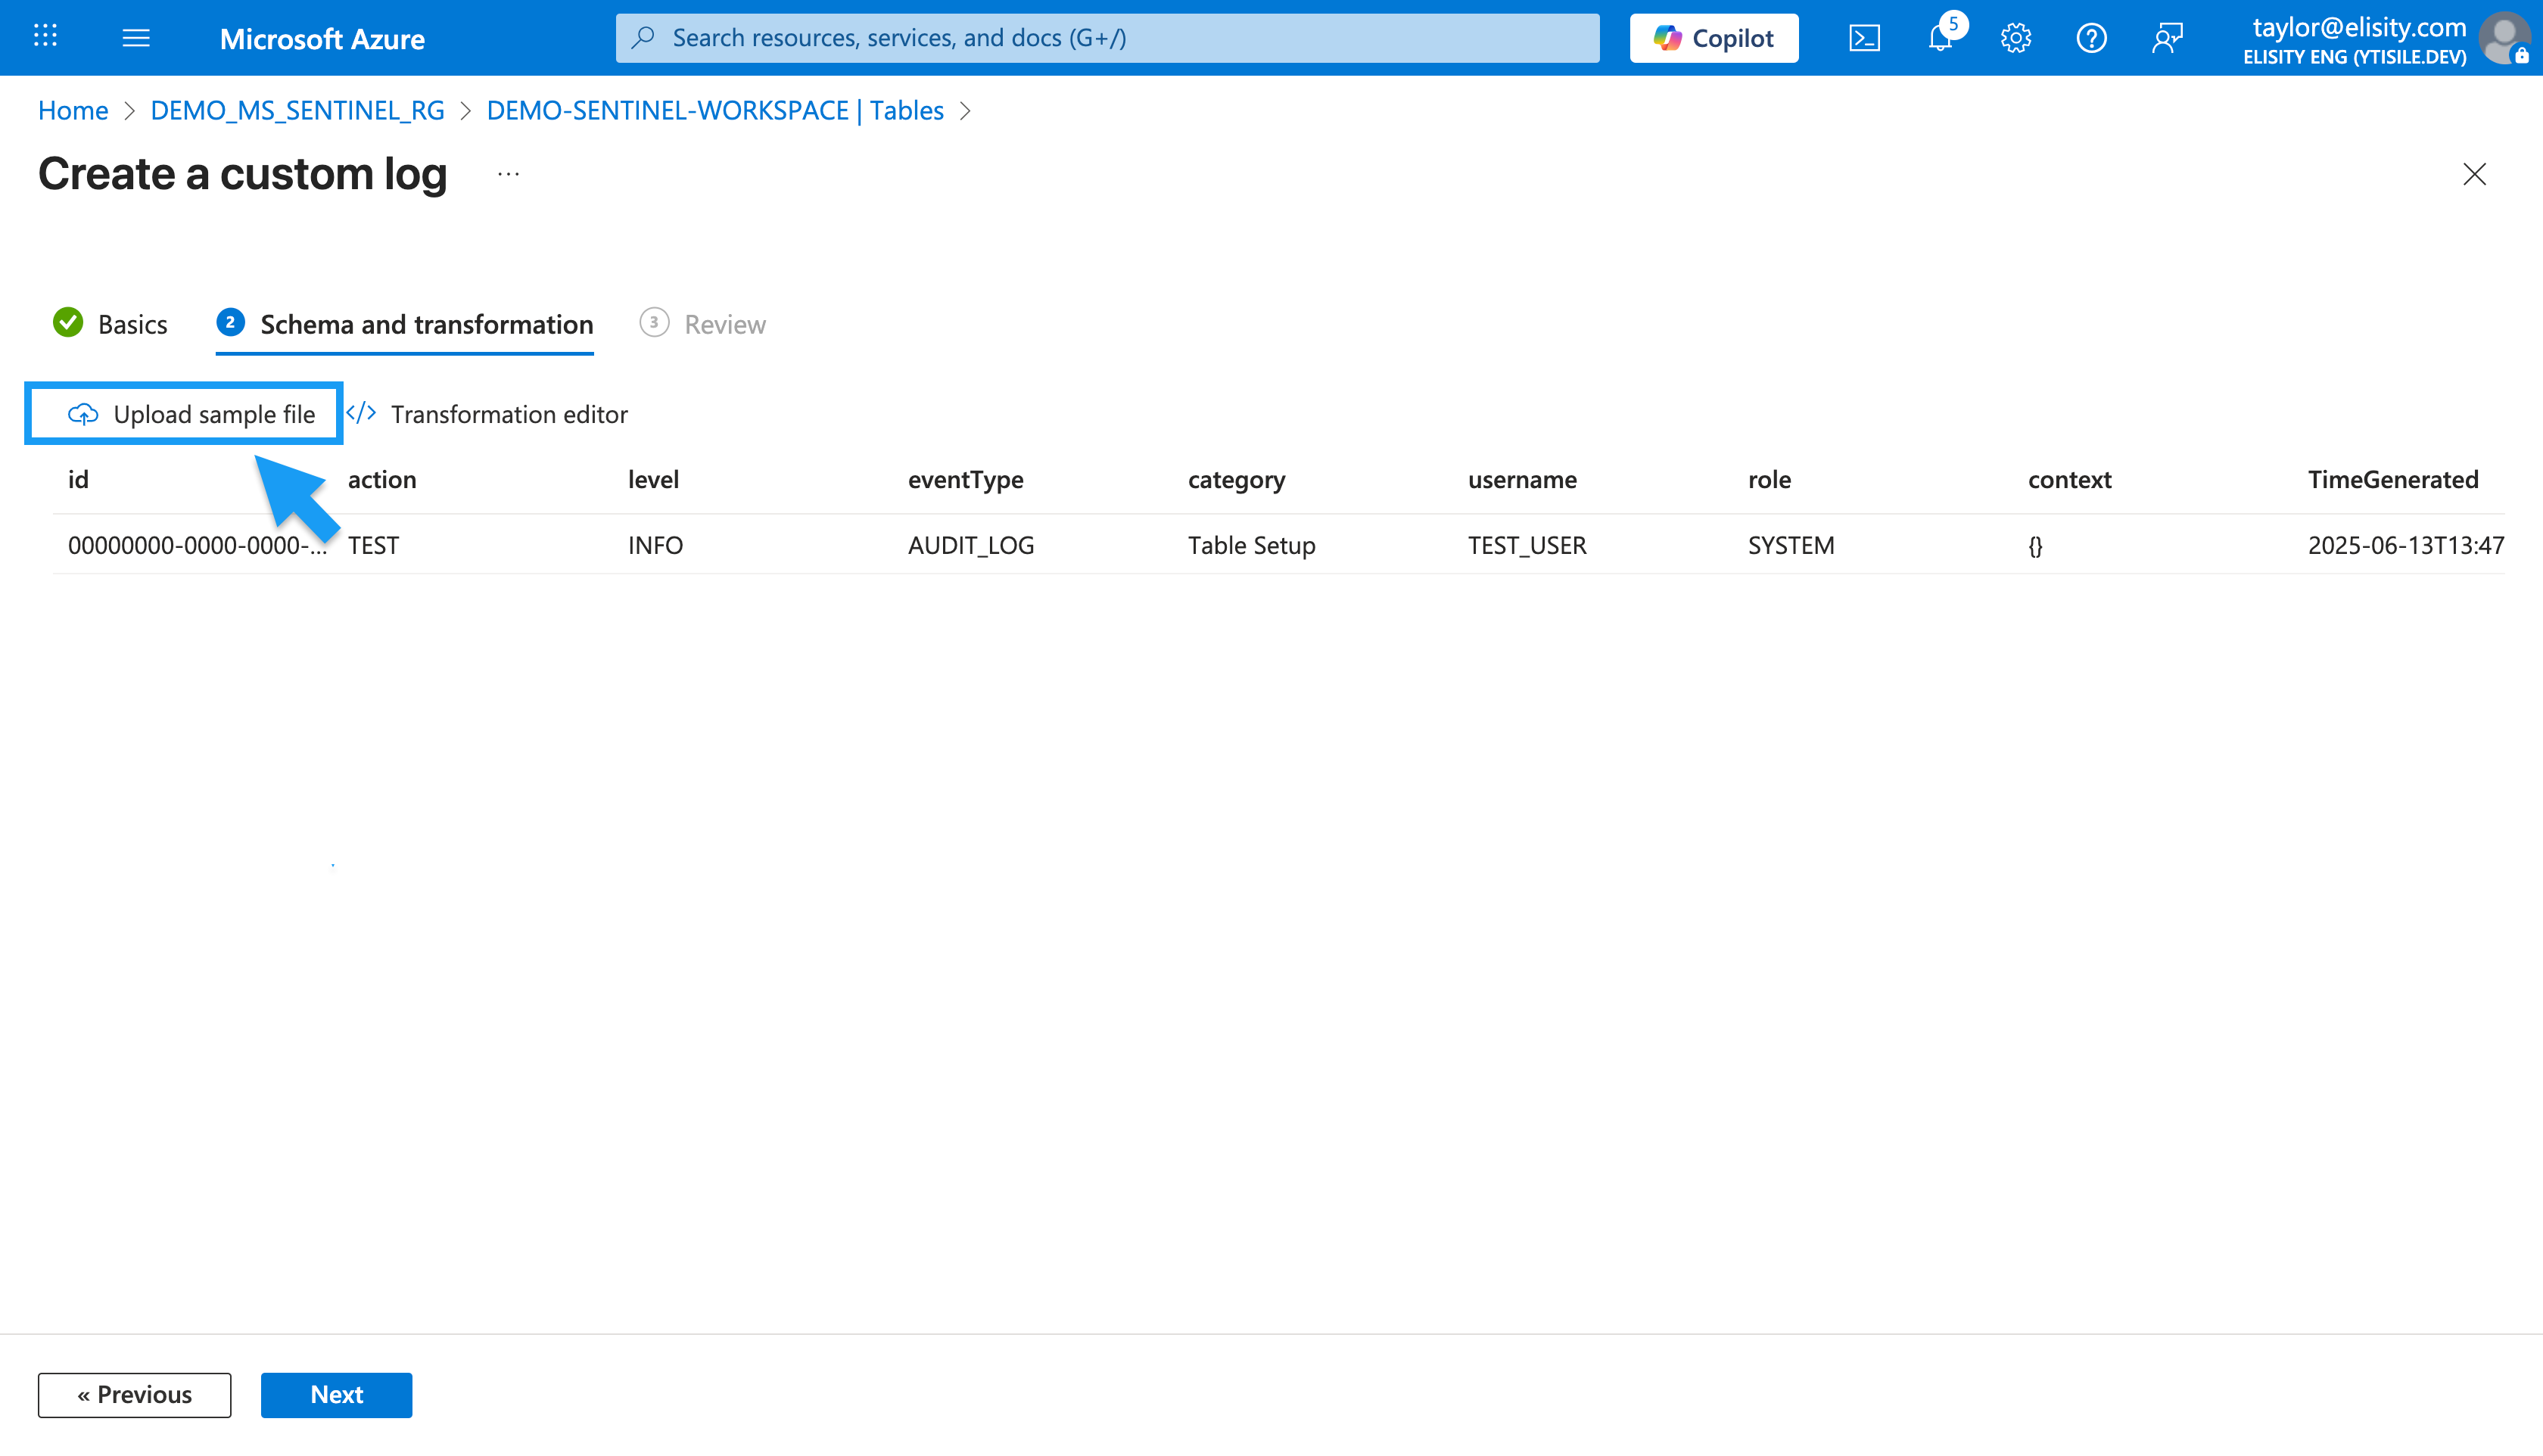This screenshot has width=2543, height=1456.
Task: Select the AUDIT_LOG cell
Action: click(971, 545)
